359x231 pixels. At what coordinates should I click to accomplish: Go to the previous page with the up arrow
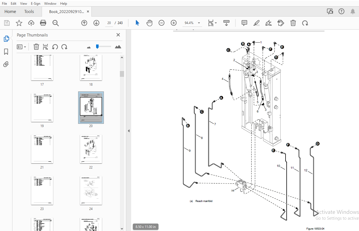tap(84, 23)
